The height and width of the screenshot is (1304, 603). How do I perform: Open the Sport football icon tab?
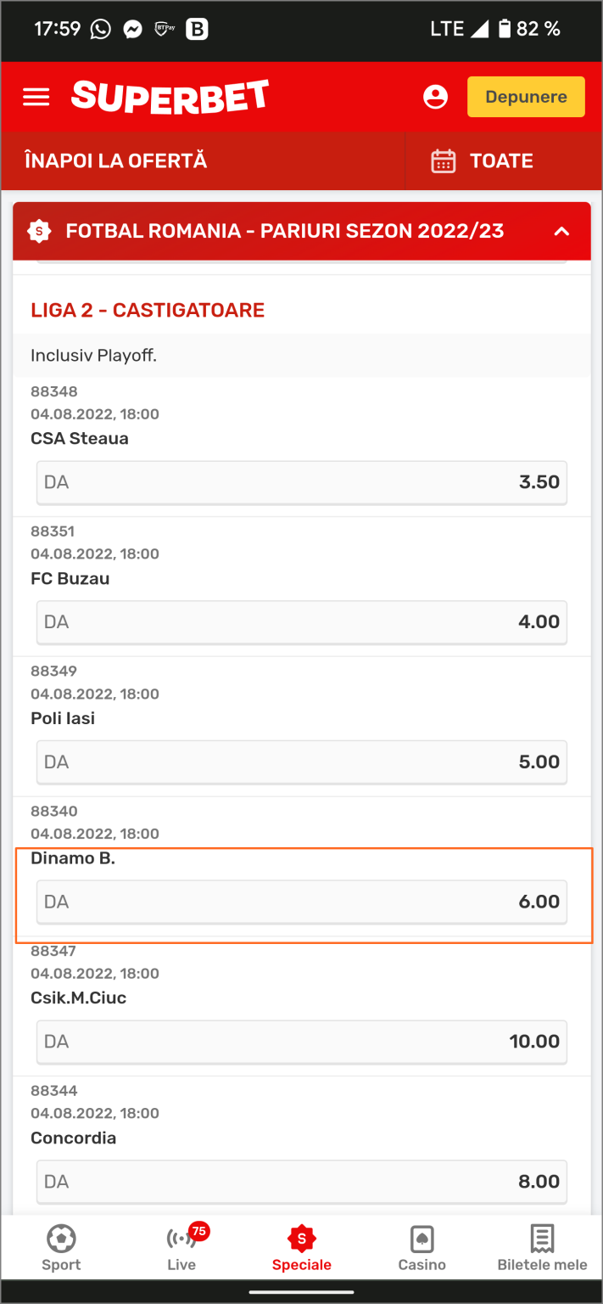pyautogui.click(x=61, y=1239)
